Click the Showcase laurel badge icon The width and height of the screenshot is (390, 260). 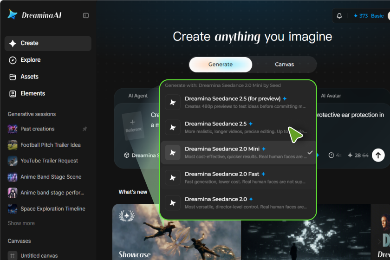coord(127,216)
